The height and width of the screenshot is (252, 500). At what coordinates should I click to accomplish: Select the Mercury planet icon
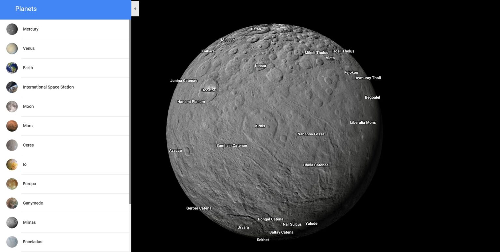click(12, 29)
